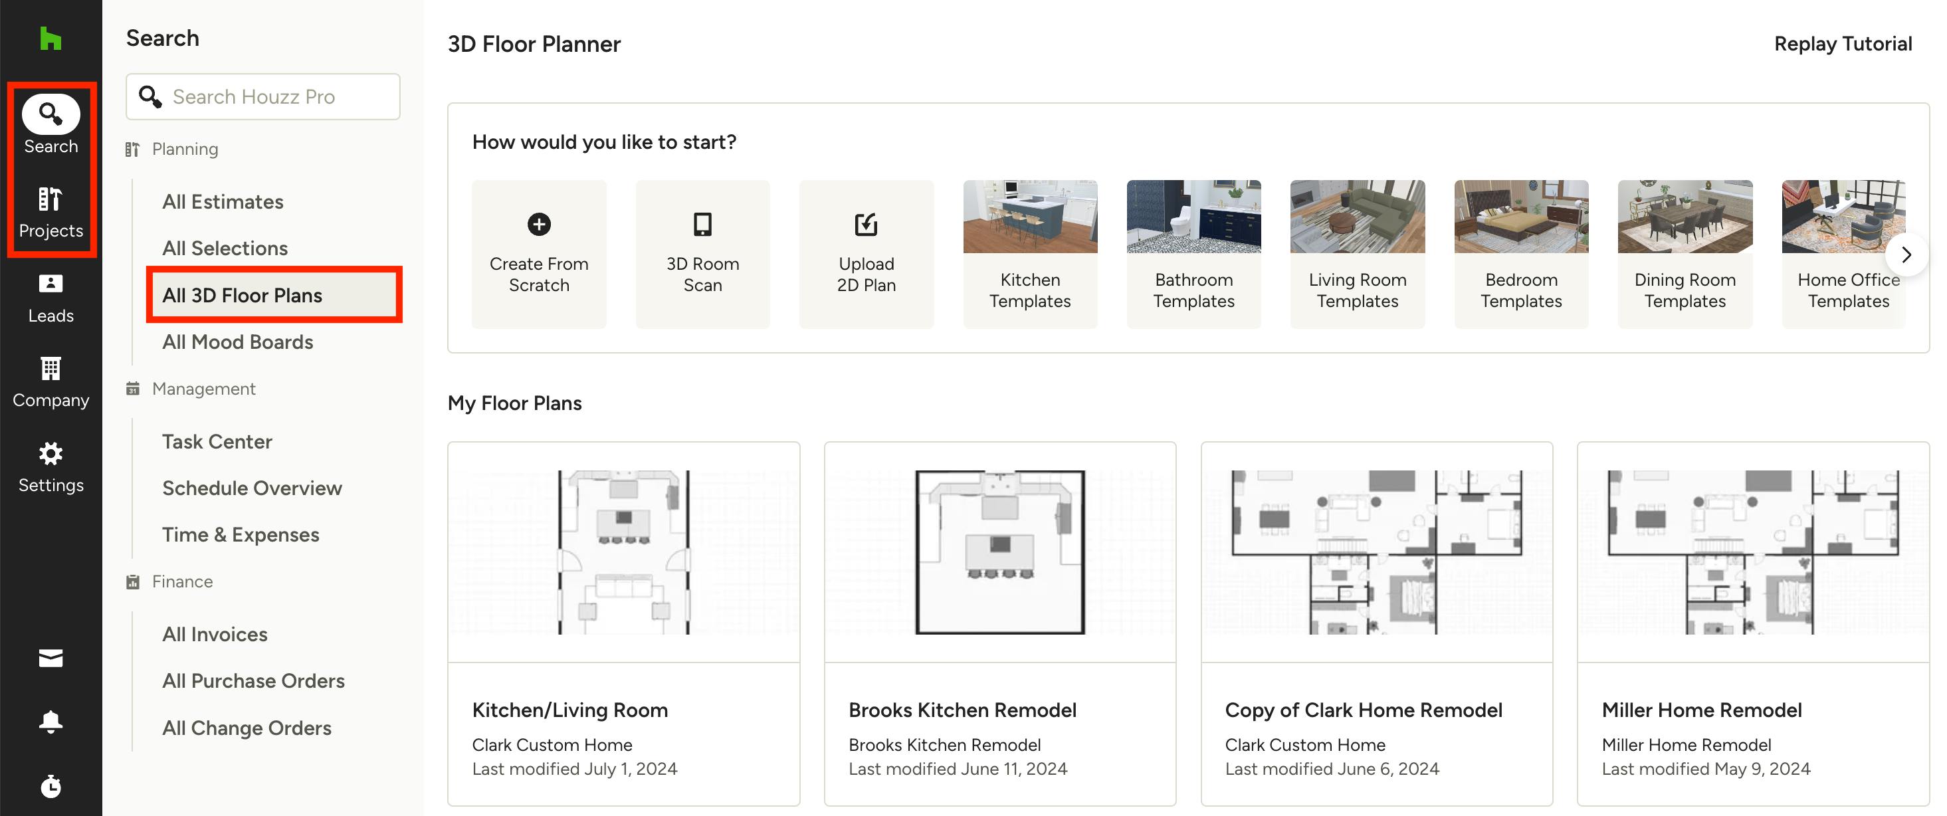Open Schedule Overview
The width and height of the screenshot is (1947, 816).
(253, 489)
